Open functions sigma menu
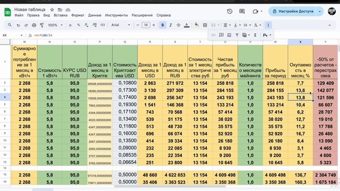Image resolution: width=340 pixels, height=191 pixels. click(x=255, y=35)
